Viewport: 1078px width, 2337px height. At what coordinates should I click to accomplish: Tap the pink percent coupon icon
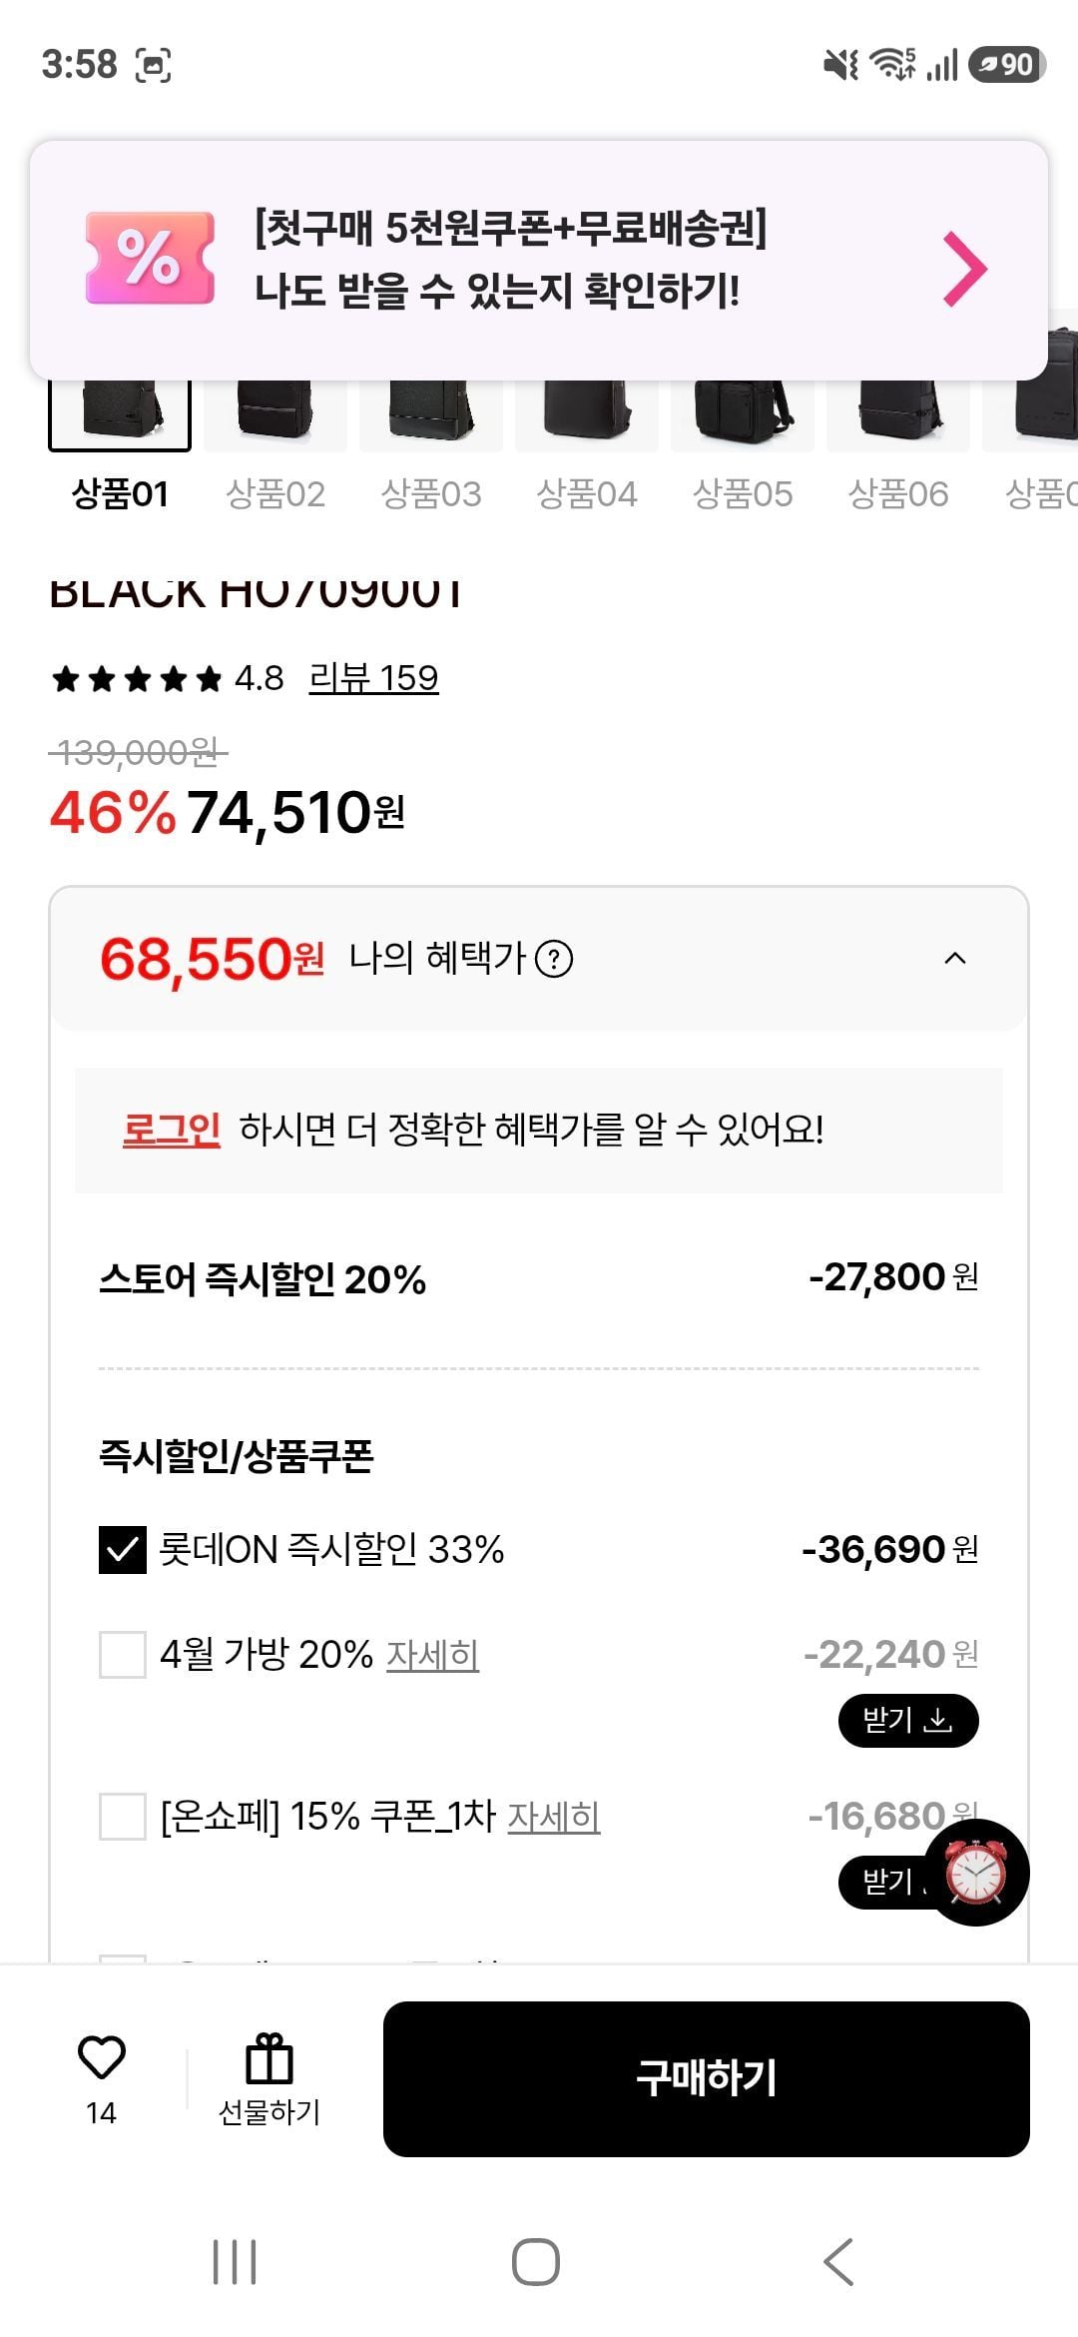click(x=150, y=258)
